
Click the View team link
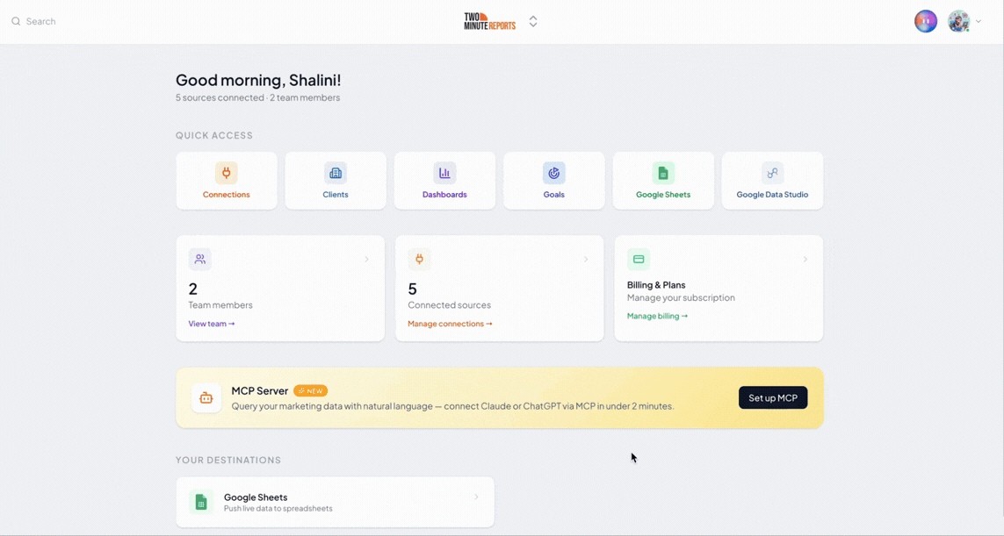click(x=212, y=324)
